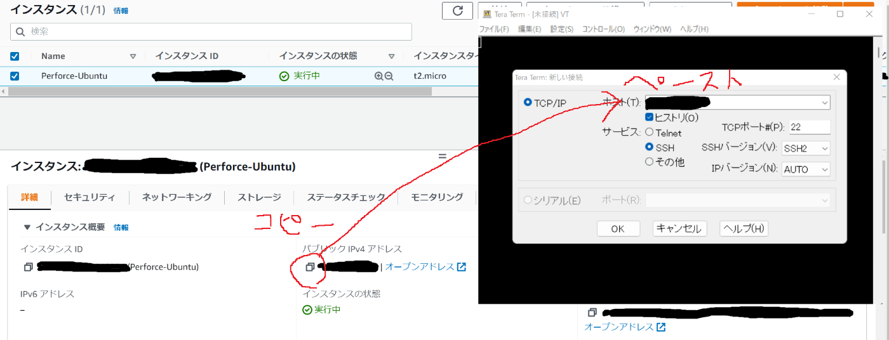Screen dimensions: 889x340
Task: Click the copy icon beside the bottom-right address
Action: point(592,313)
